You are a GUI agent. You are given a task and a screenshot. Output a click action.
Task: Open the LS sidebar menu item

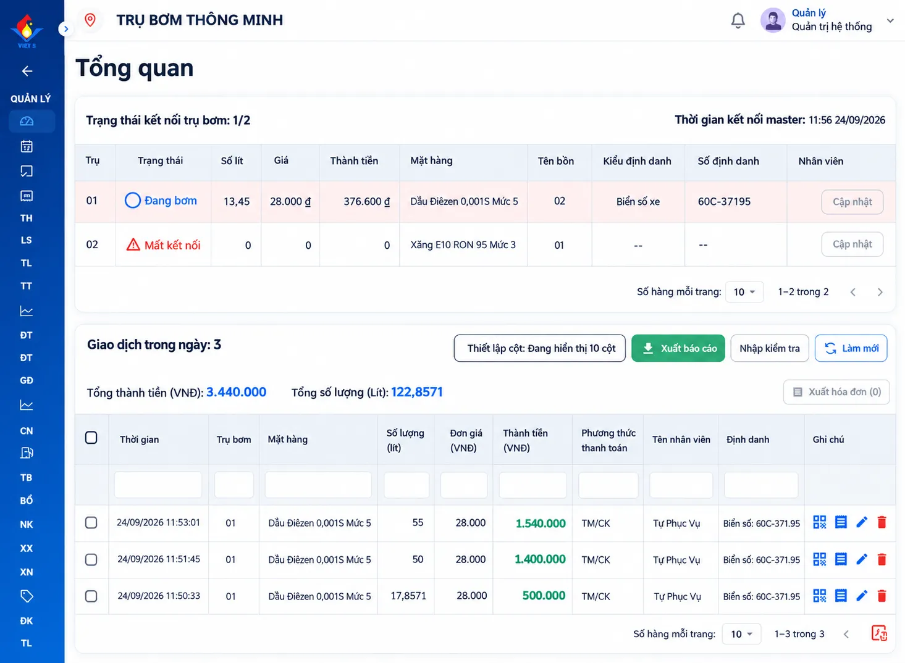[x=27, y=240]
